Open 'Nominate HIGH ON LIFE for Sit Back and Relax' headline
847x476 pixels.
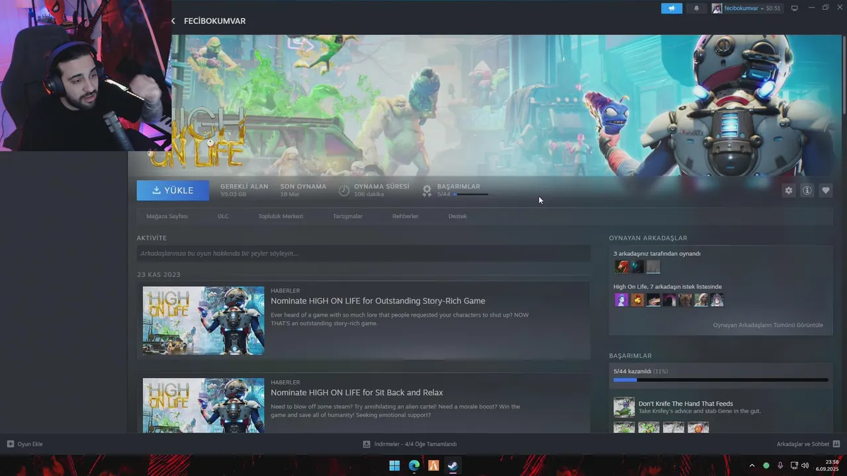click(357, 393)
